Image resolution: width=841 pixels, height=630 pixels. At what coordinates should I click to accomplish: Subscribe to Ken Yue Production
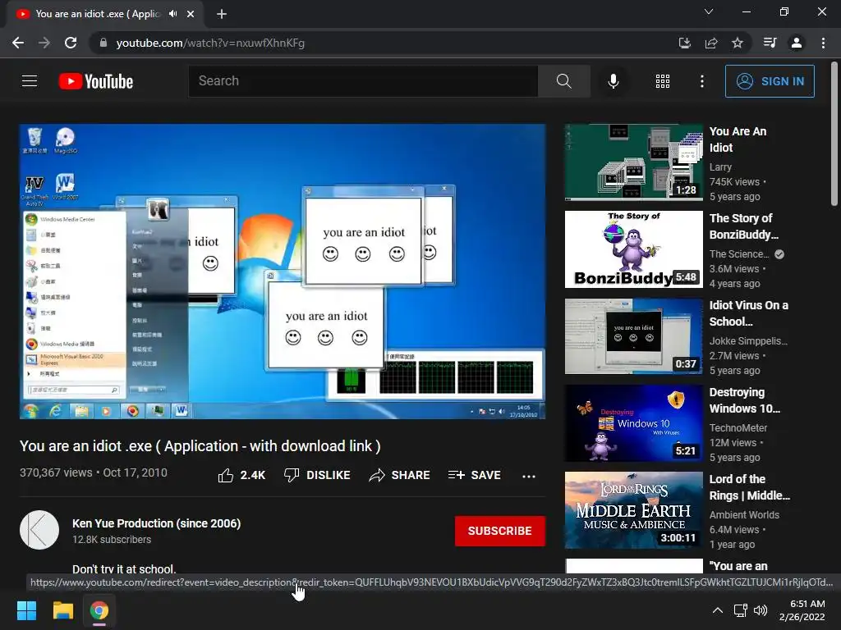coord(500,531)
